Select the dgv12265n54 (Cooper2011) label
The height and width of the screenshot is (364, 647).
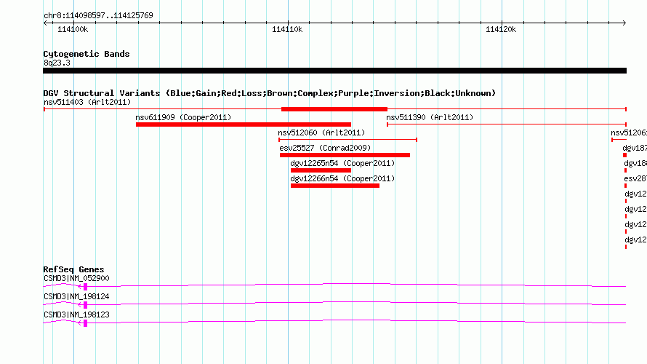click(x=342, y=163)
